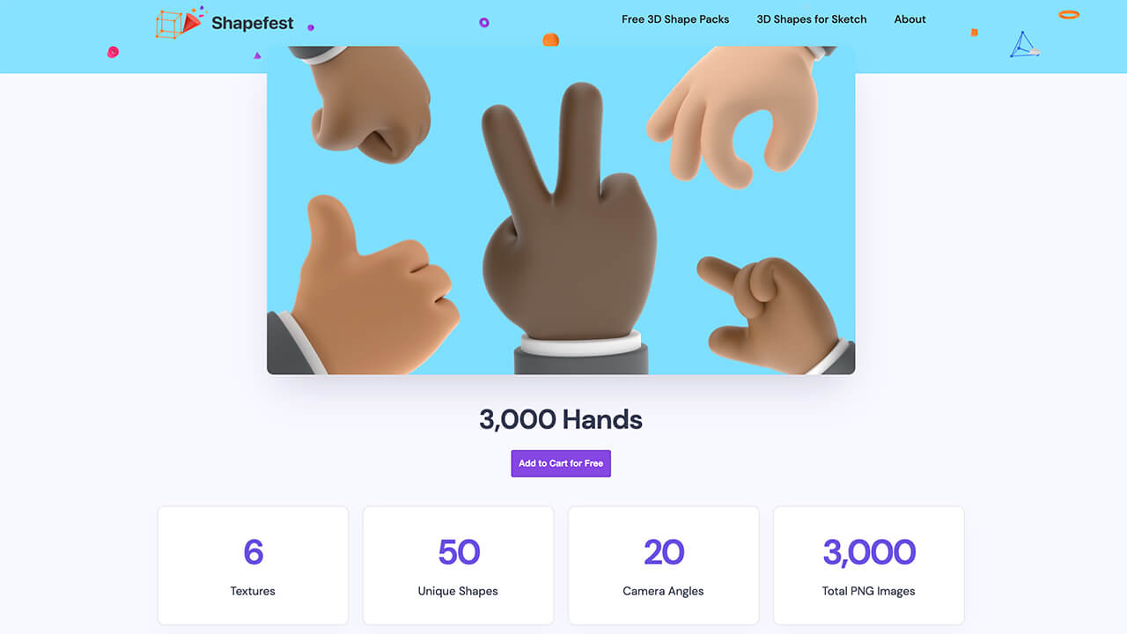The width and height of the screenshot is (1127, 634).
Task: Click the small orange cube icon
Action: (x=975, y=33)
